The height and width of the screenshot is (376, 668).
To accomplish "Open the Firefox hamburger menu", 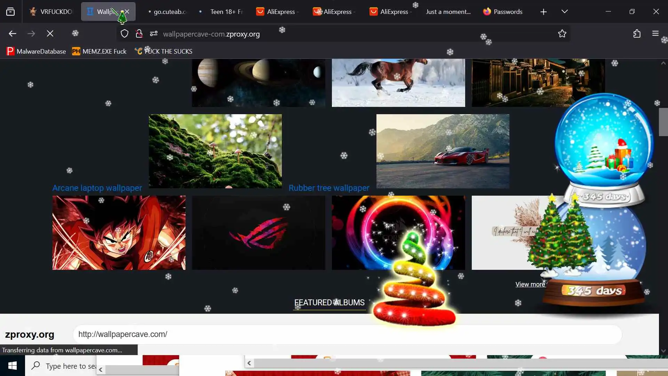I will click(x=655, y=34).
